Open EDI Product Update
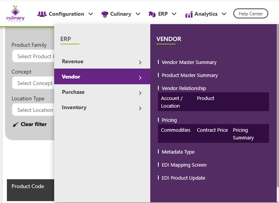Screen dimensions: 279x203 (183, 178)
